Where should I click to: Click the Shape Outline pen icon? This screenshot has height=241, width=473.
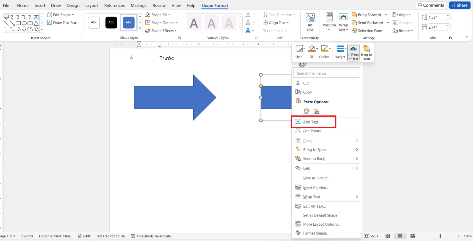148,23
